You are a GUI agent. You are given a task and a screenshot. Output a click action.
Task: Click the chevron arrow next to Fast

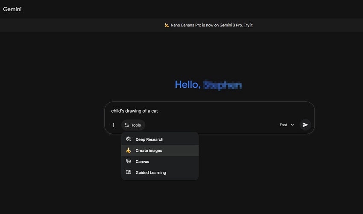[x=293, y=125]
